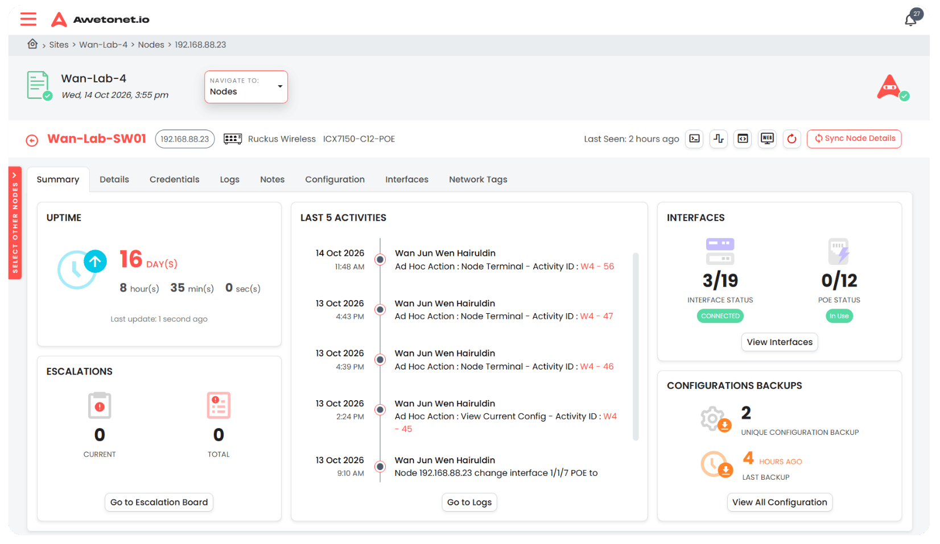
Task: Click the pulse activity icon
Action: coord(719,139)
